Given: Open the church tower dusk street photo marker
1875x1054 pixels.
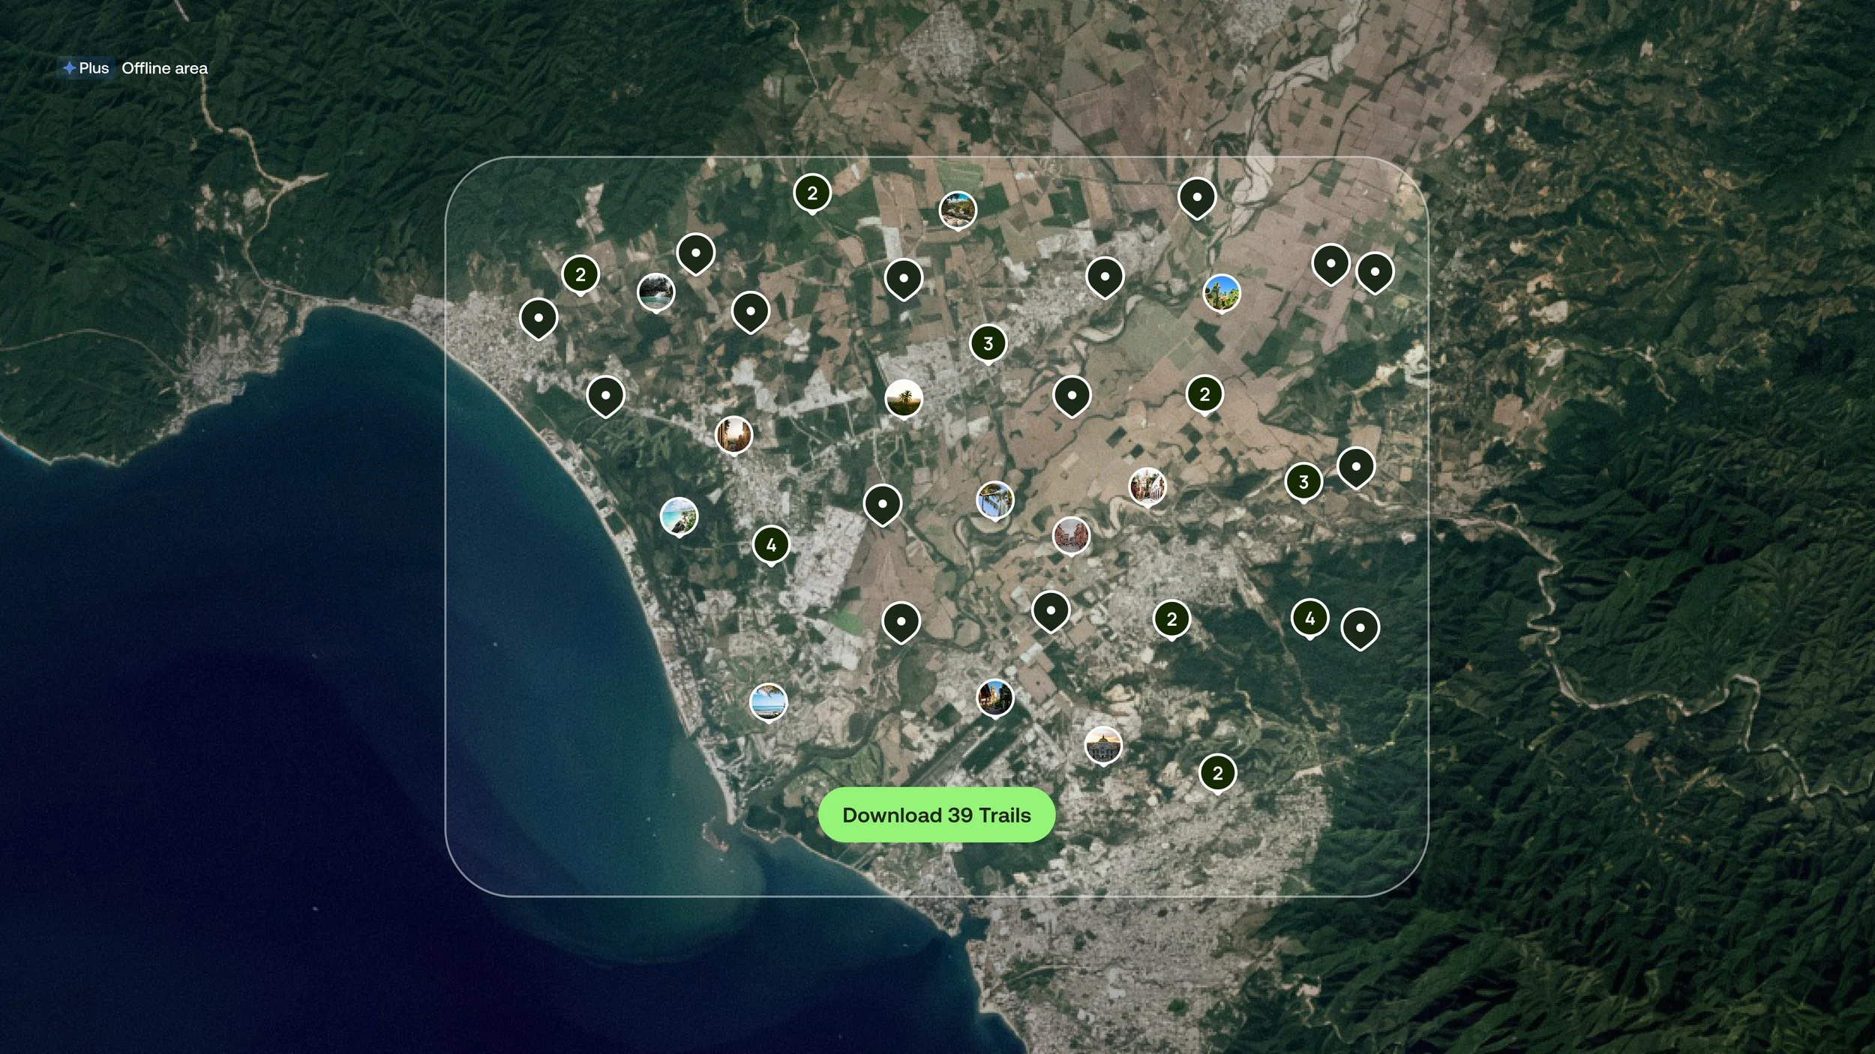Looking at the screenshot, I should (995, 698).
